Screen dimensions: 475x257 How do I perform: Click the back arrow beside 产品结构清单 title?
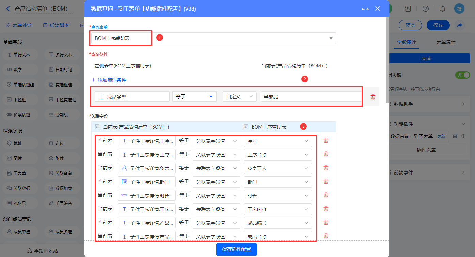click(8, 9)
